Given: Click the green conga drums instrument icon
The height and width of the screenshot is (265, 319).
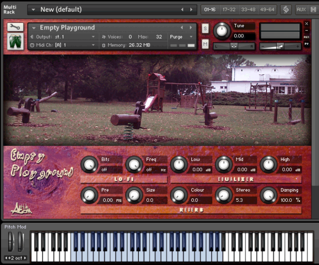Looking at the screenshot, I should pyautogui.click(x=15, y=41).
